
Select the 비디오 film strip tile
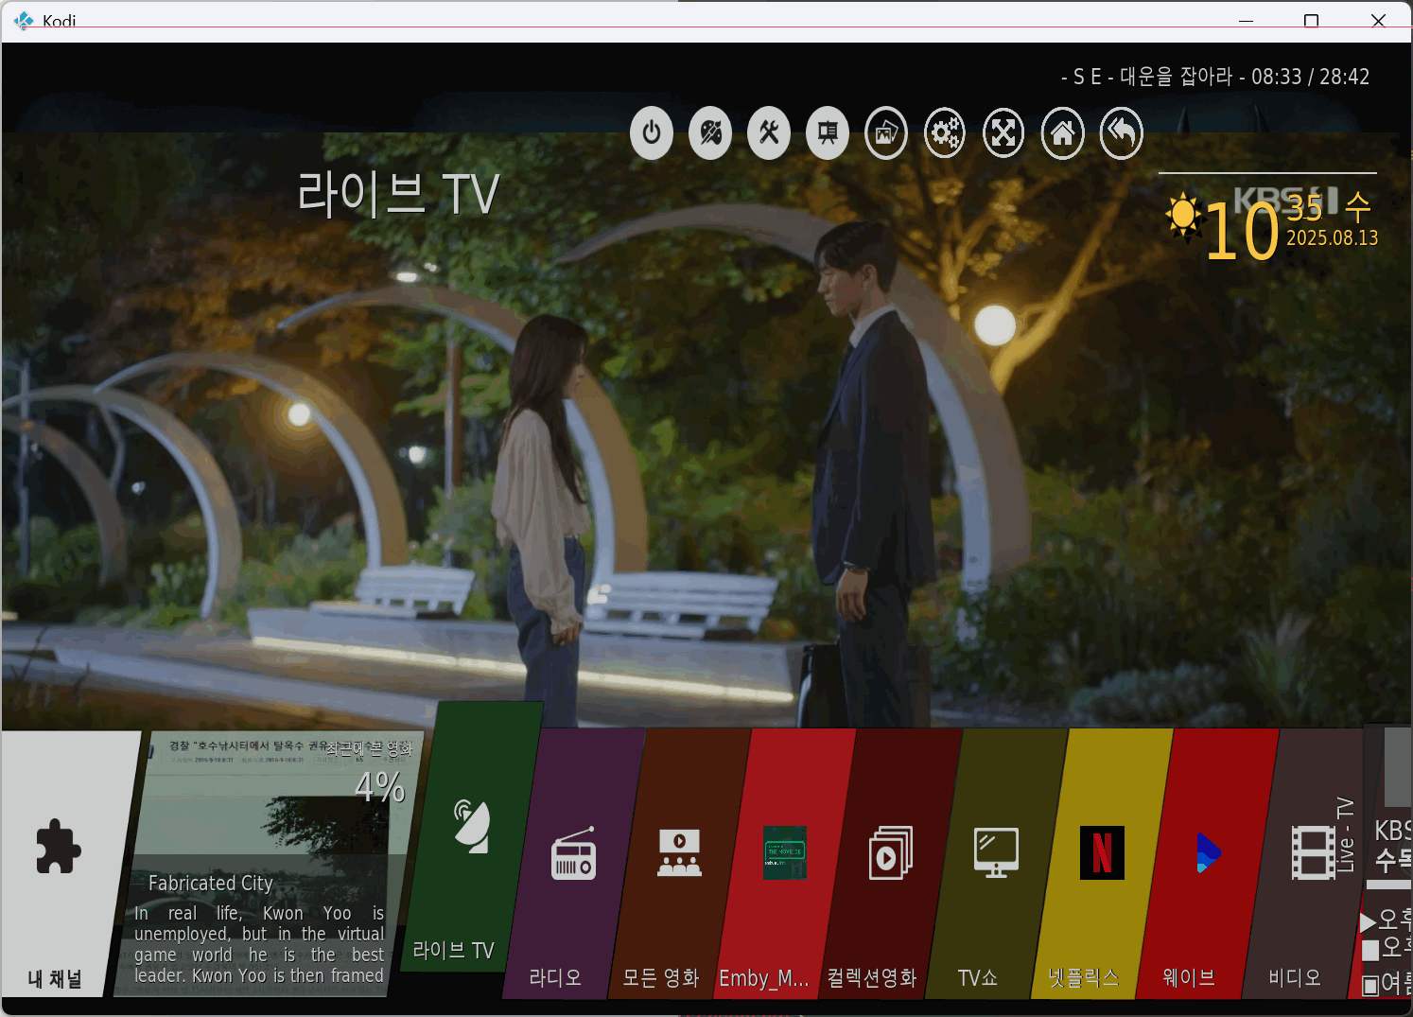[1314, 863]
